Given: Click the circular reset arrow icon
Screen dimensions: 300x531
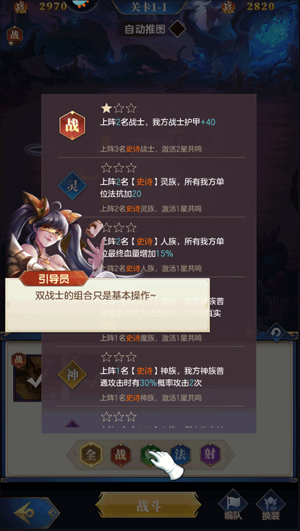Looking at the screenshot, I should coord(276,332).
